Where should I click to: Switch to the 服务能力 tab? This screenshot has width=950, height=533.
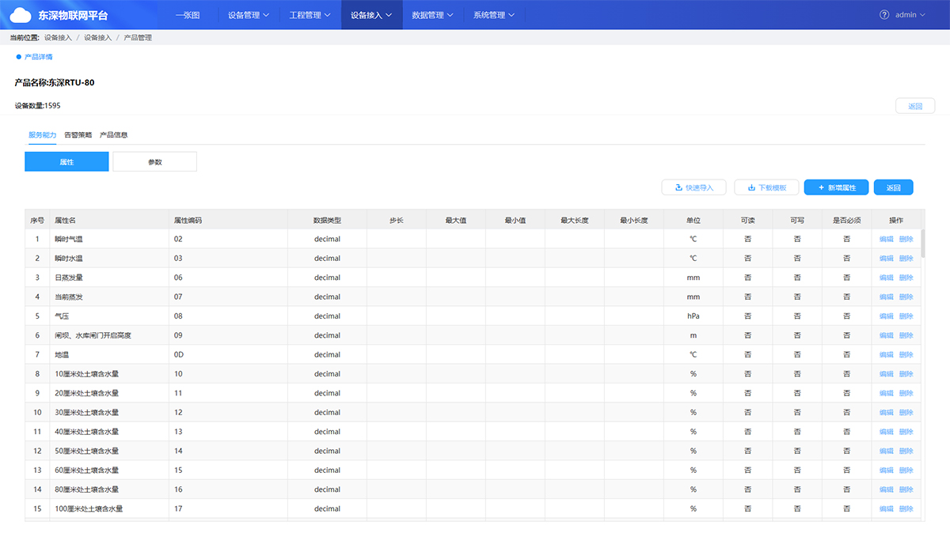tap(42, 134)
